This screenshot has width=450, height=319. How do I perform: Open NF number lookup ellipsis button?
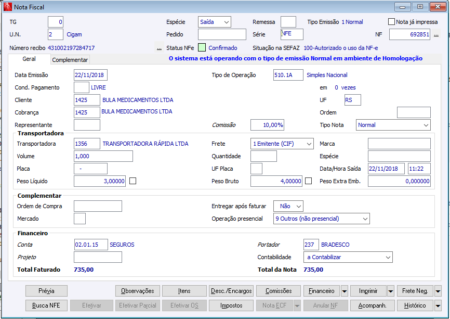(436, 34)
